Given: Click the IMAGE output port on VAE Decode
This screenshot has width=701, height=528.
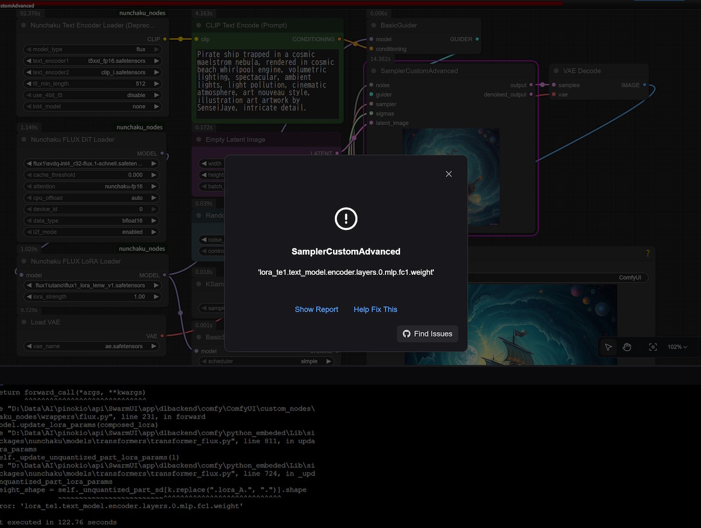Looking at the screenshot, I should 645,85.
